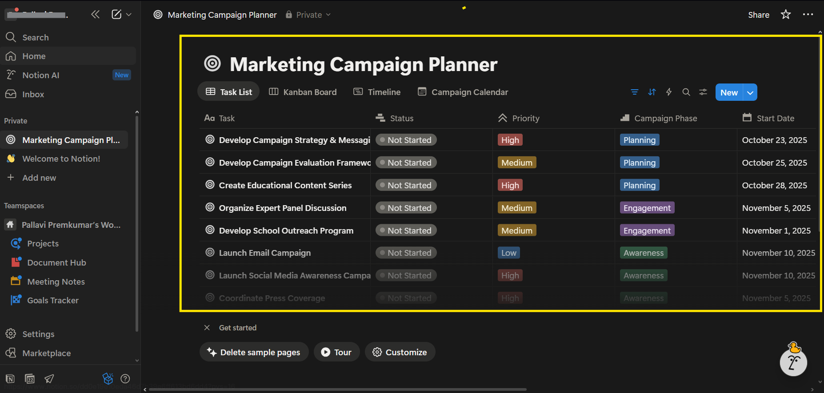824x393 pixels.
Task: Switch to the Campaign Calendar tab
Action: [x=463, y=92]
